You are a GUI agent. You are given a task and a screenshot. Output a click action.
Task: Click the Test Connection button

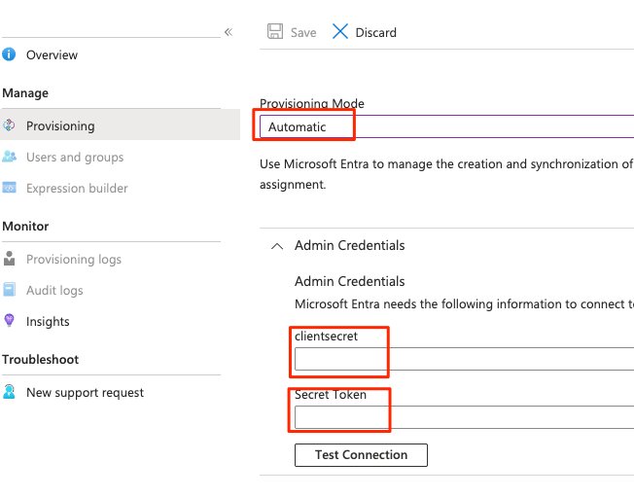[361, 455]
